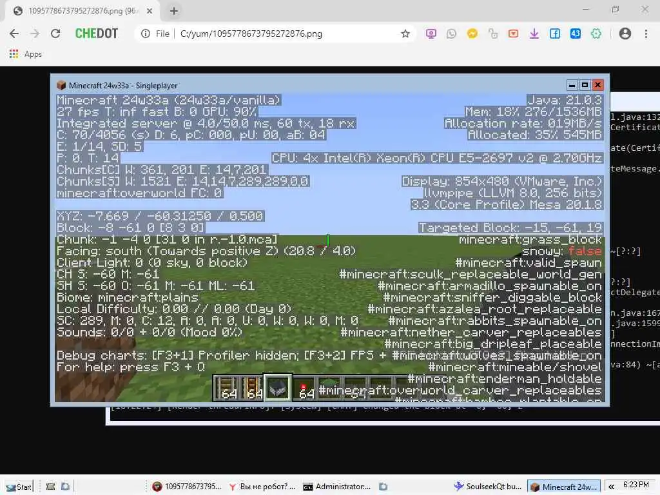The height and width of the screenshot is (495, 660).
Task: Open browser three-dot menu
Action: [x=646, y=34]
